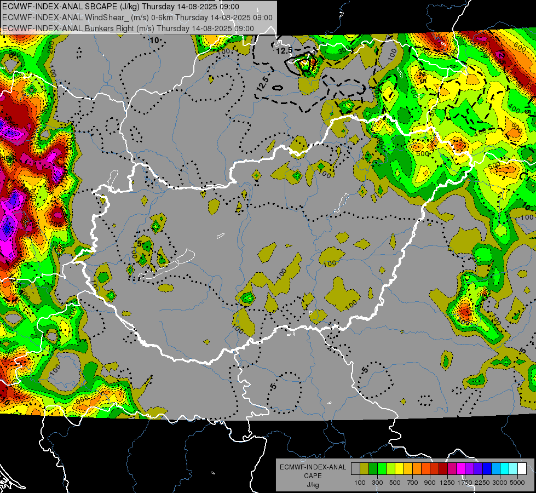Click the 700 tick label in legend
Screen dimensions: 536x493
(413, 483)
